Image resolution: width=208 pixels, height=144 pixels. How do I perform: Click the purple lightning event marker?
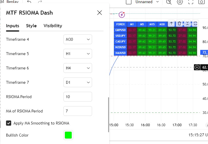pyautogui.click(x=122, y=14)
